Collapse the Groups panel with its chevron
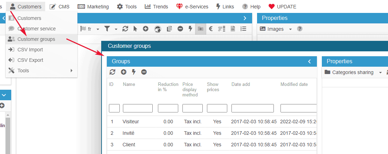The image size is (388, 154). click(x=310, y=61)
